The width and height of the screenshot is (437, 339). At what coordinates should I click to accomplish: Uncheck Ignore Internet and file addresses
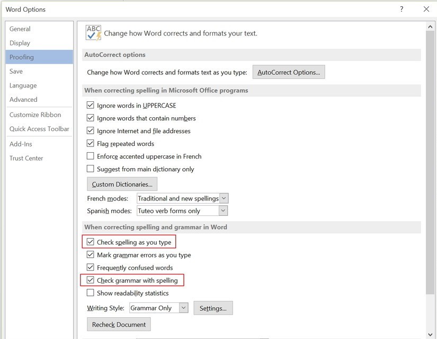pos(90,131)
